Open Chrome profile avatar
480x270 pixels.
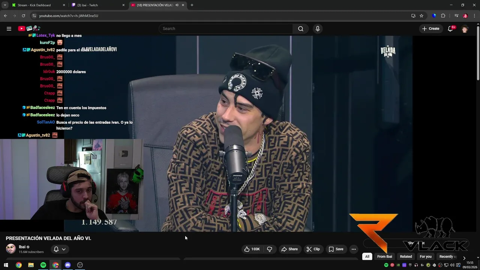465,16
